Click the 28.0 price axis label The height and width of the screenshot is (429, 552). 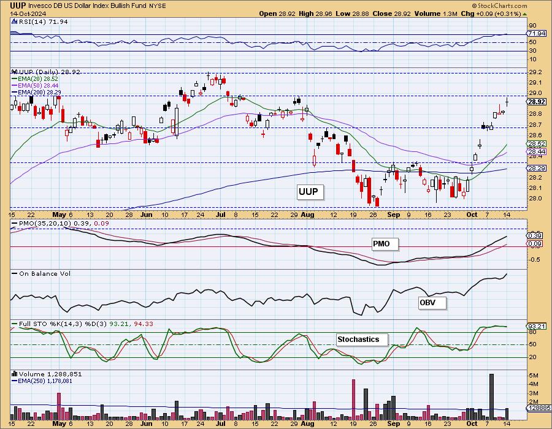[x=535, y=199]
